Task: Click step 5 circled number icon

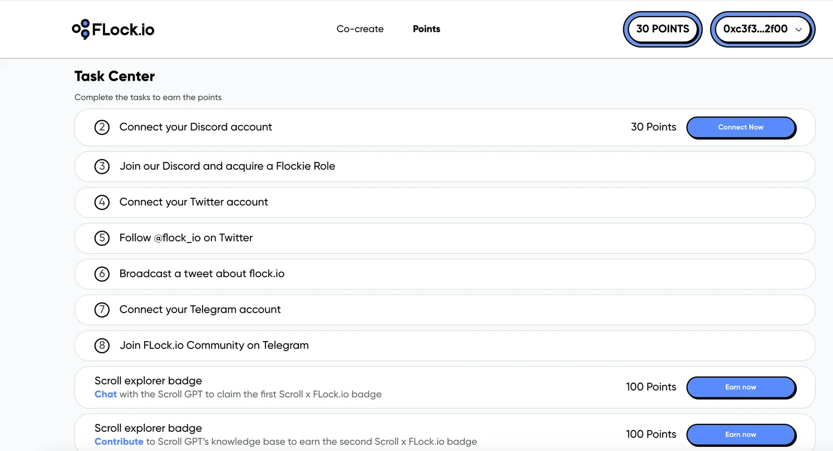Action: (102, 238)
